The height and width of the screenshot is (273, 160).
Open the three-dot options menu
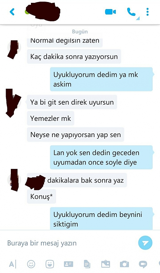(147, 12)
